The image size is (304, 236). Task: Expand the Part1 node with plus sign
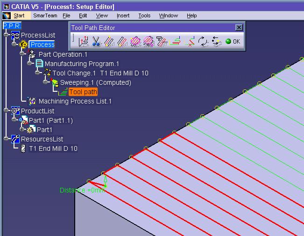[x=22, y=129]
